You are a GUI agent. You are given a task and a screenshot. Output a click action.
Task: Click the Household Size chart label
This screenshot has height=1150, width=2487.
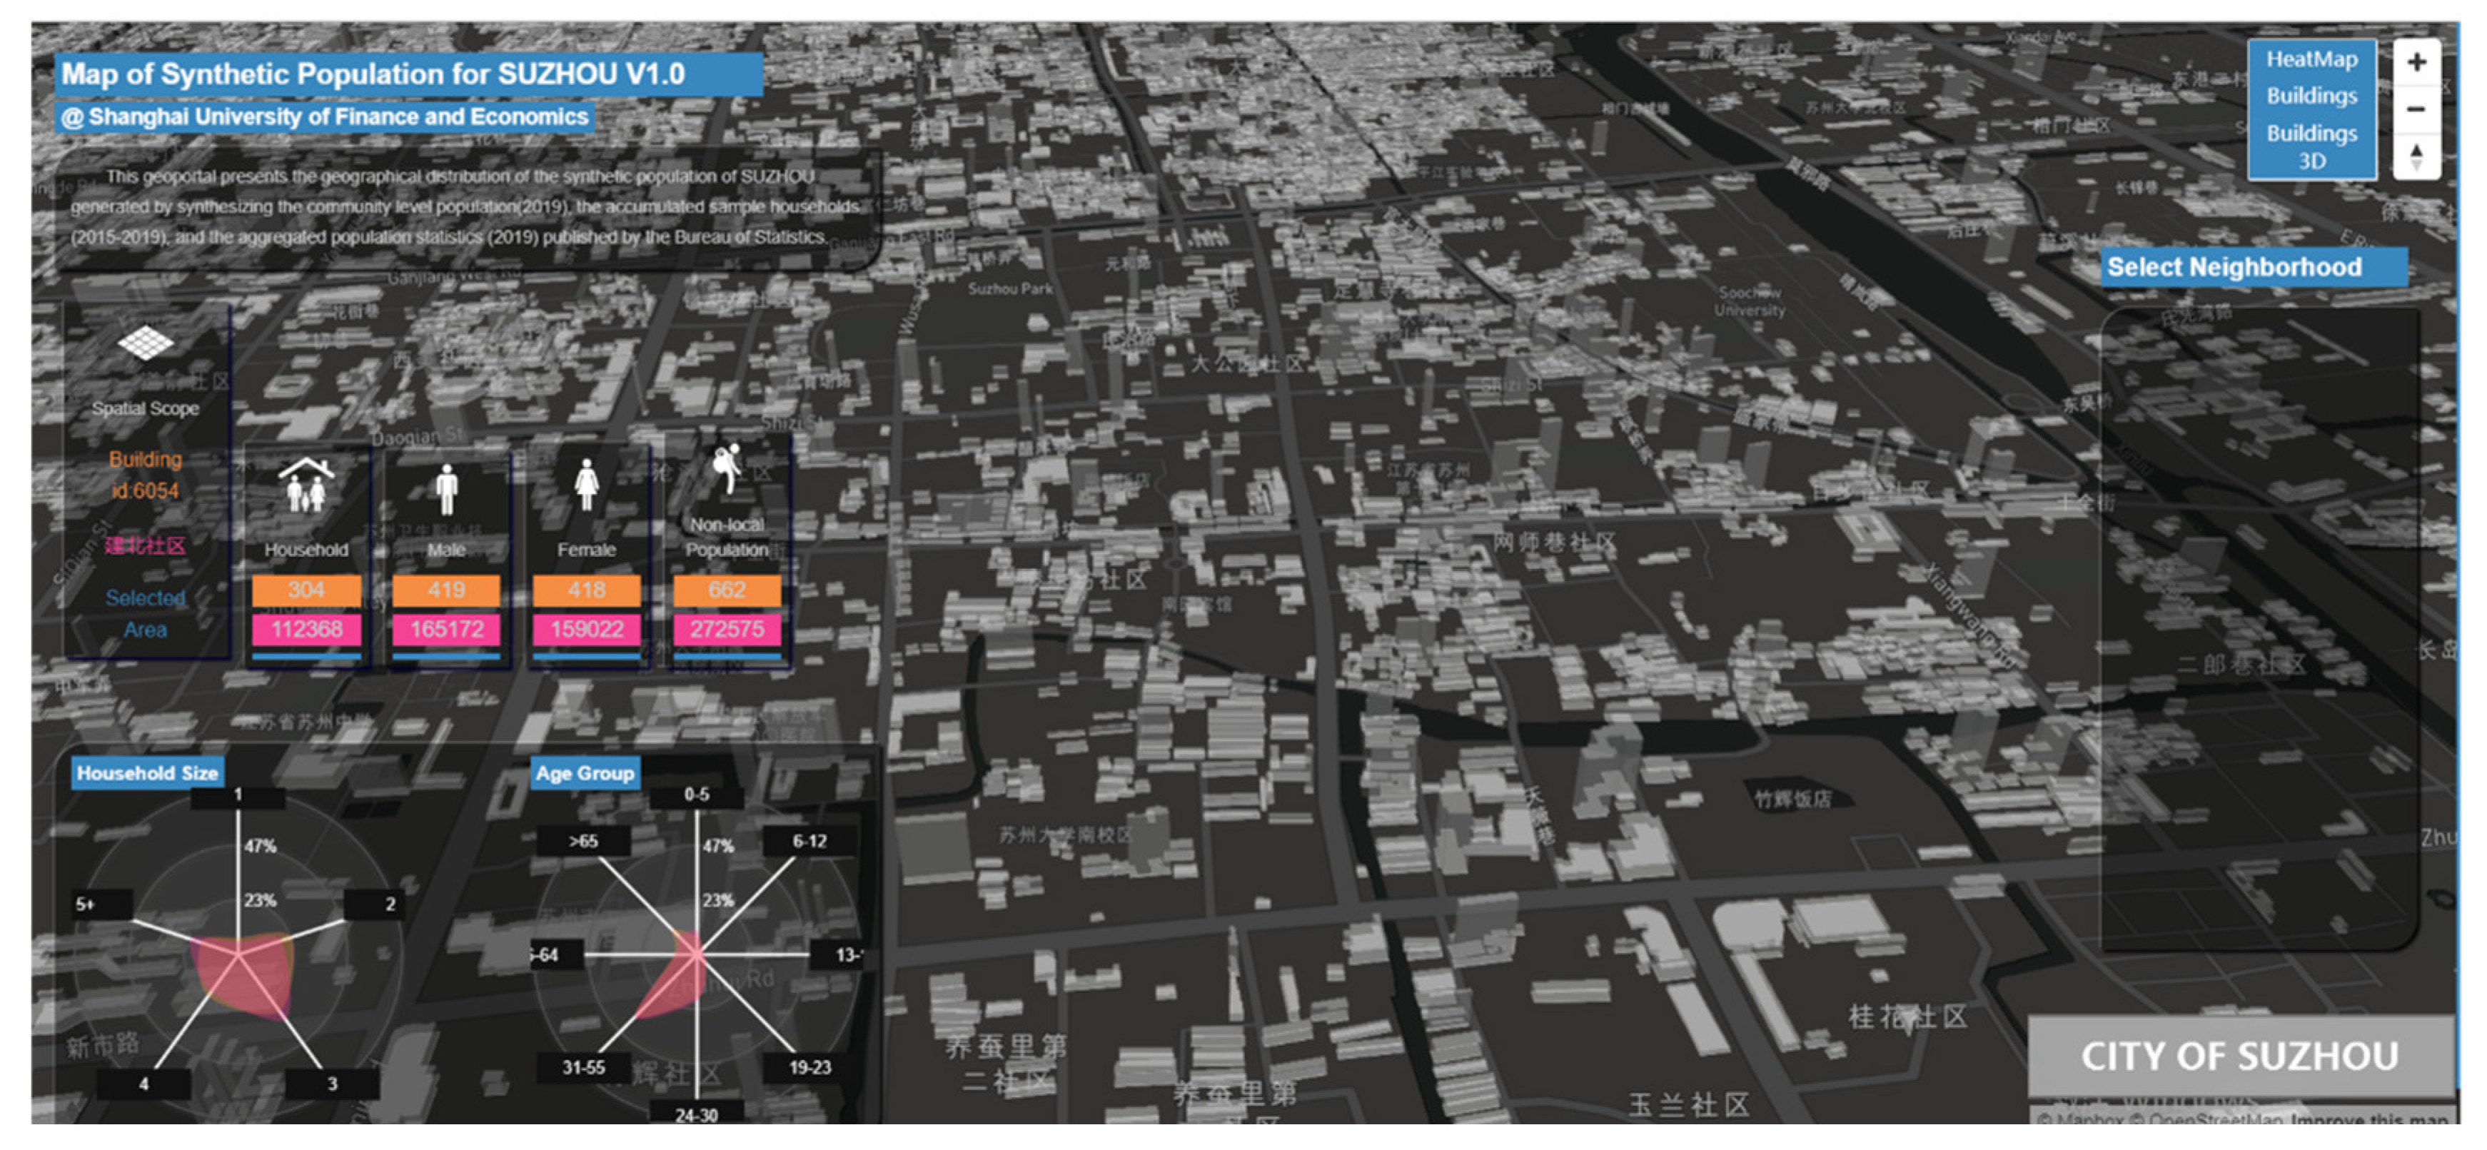[x=148, y=772]
